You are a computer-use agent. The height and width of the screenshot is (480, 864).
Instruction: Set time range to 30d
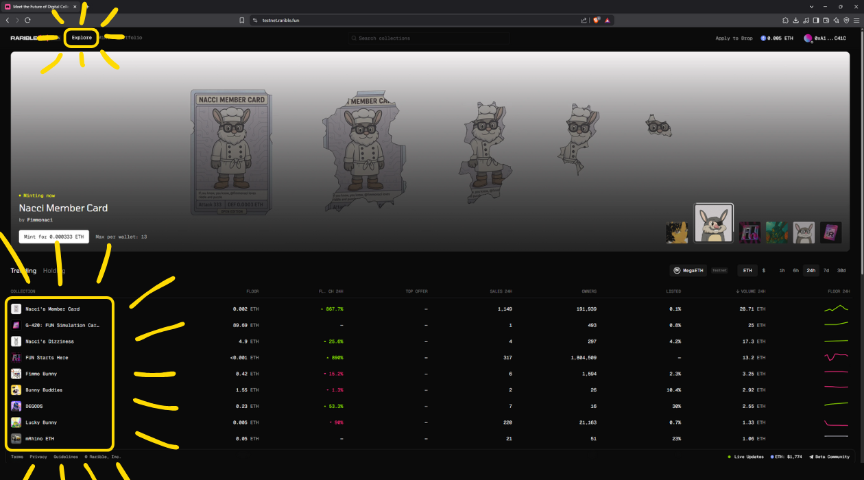(x=841, y=271)
